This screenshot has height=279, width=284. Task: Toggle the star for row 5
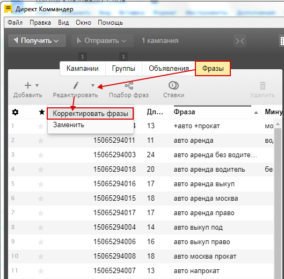41,184
